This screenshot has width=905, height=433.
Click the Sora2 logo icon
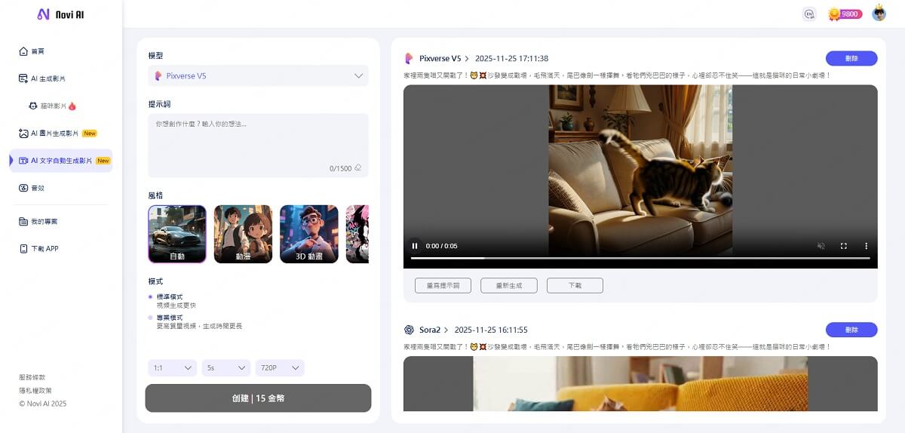coord(409,330)
